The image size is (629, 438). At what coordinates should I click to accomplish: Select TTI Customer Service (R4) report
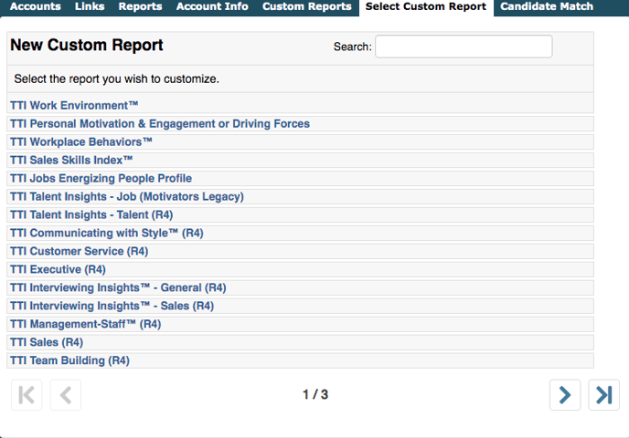point(79,251)
